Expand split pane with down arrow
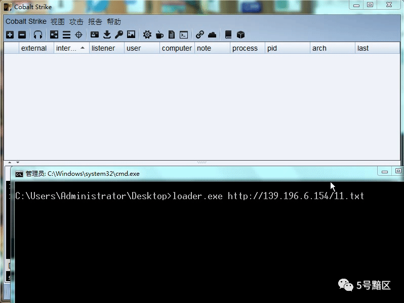The image size is (404, 303). point(18,163)
